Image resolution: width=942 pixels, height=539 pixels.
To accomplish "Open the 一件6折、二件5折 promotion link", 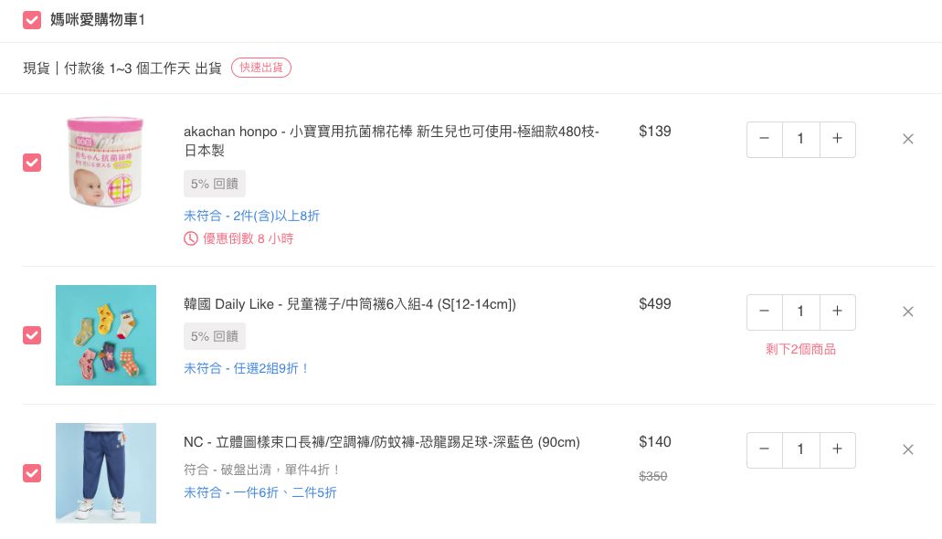I will pos(259,492).
